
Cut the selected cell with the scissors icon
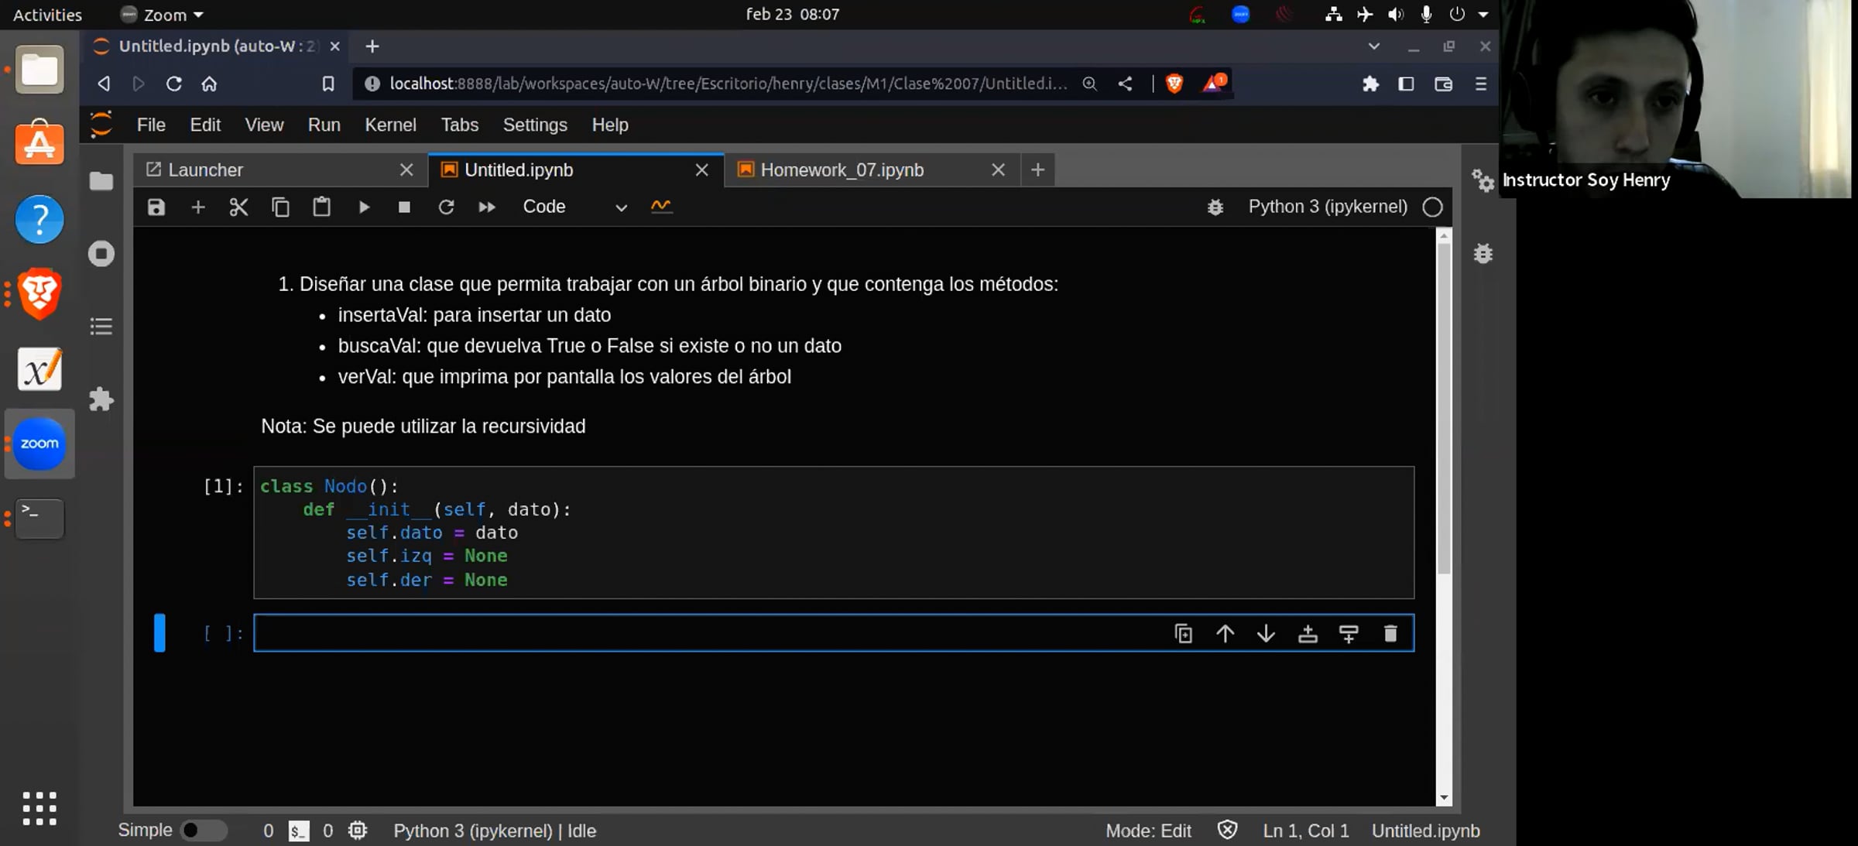pyautogui.click(x=238, y=207)
